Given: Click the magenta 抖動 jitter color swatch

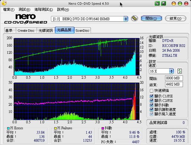Looking at the screenshot, I should click(103, 128).
